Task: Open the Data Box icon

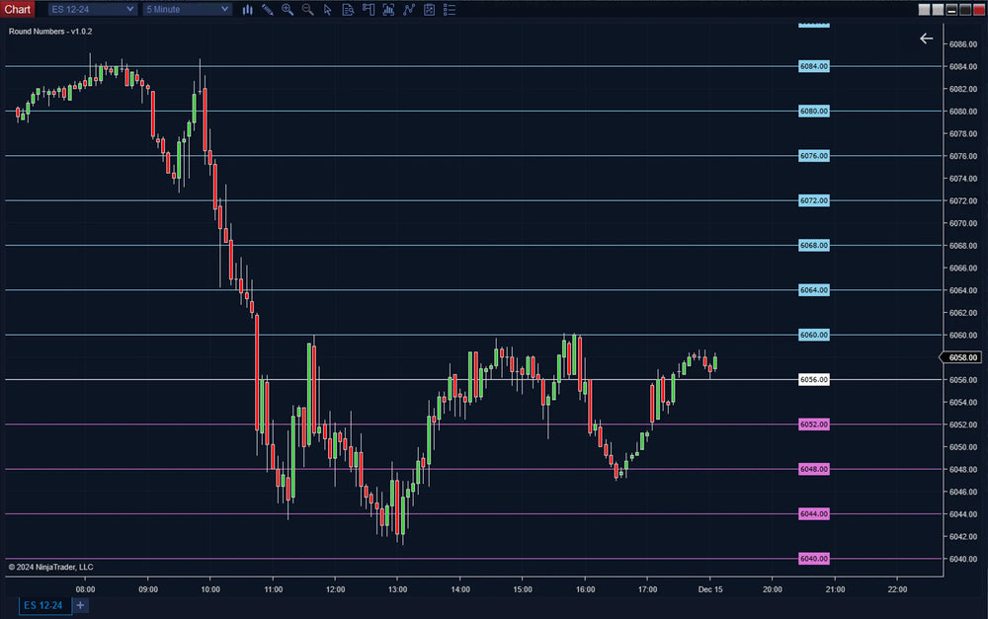Action: coord(348,9)
